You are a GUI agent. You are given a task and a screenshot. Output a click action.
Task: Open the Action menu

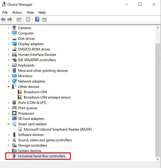click(x=17, y=12)
